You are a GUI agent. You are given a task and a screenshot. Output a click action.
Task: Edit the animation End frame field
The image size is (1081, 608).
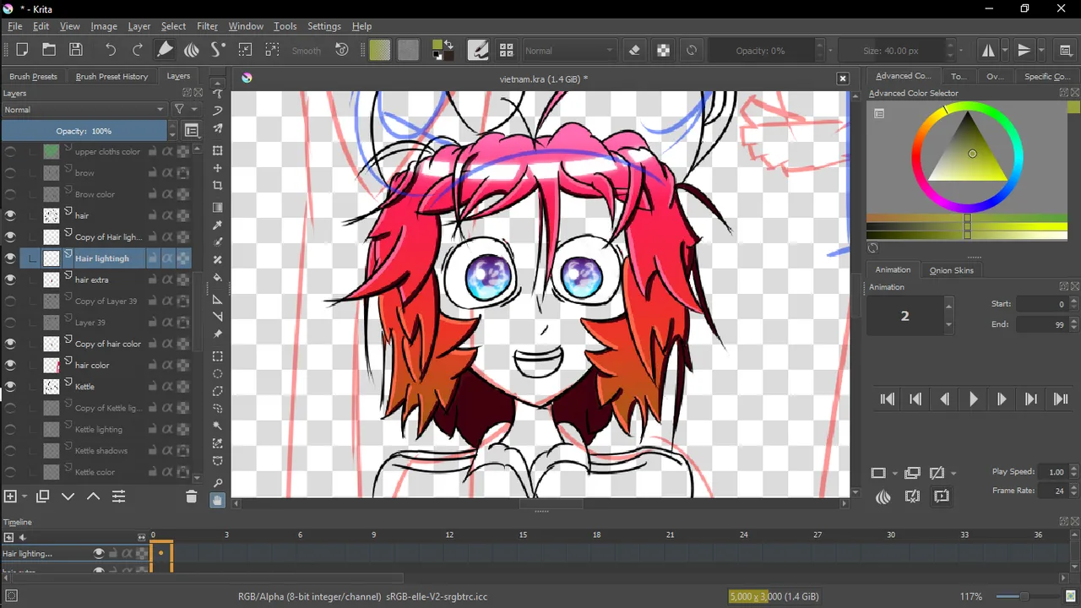point(1042,324)
